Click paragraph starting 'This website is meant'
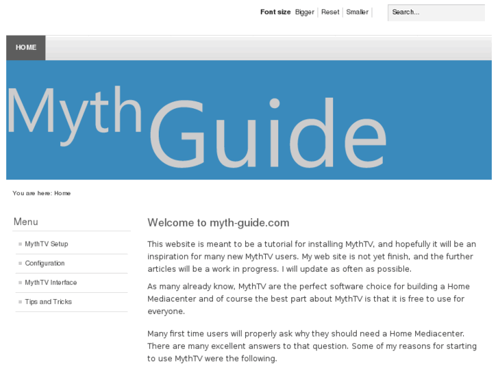The height and width of the screenshot is (373, 498). [312, 257]
